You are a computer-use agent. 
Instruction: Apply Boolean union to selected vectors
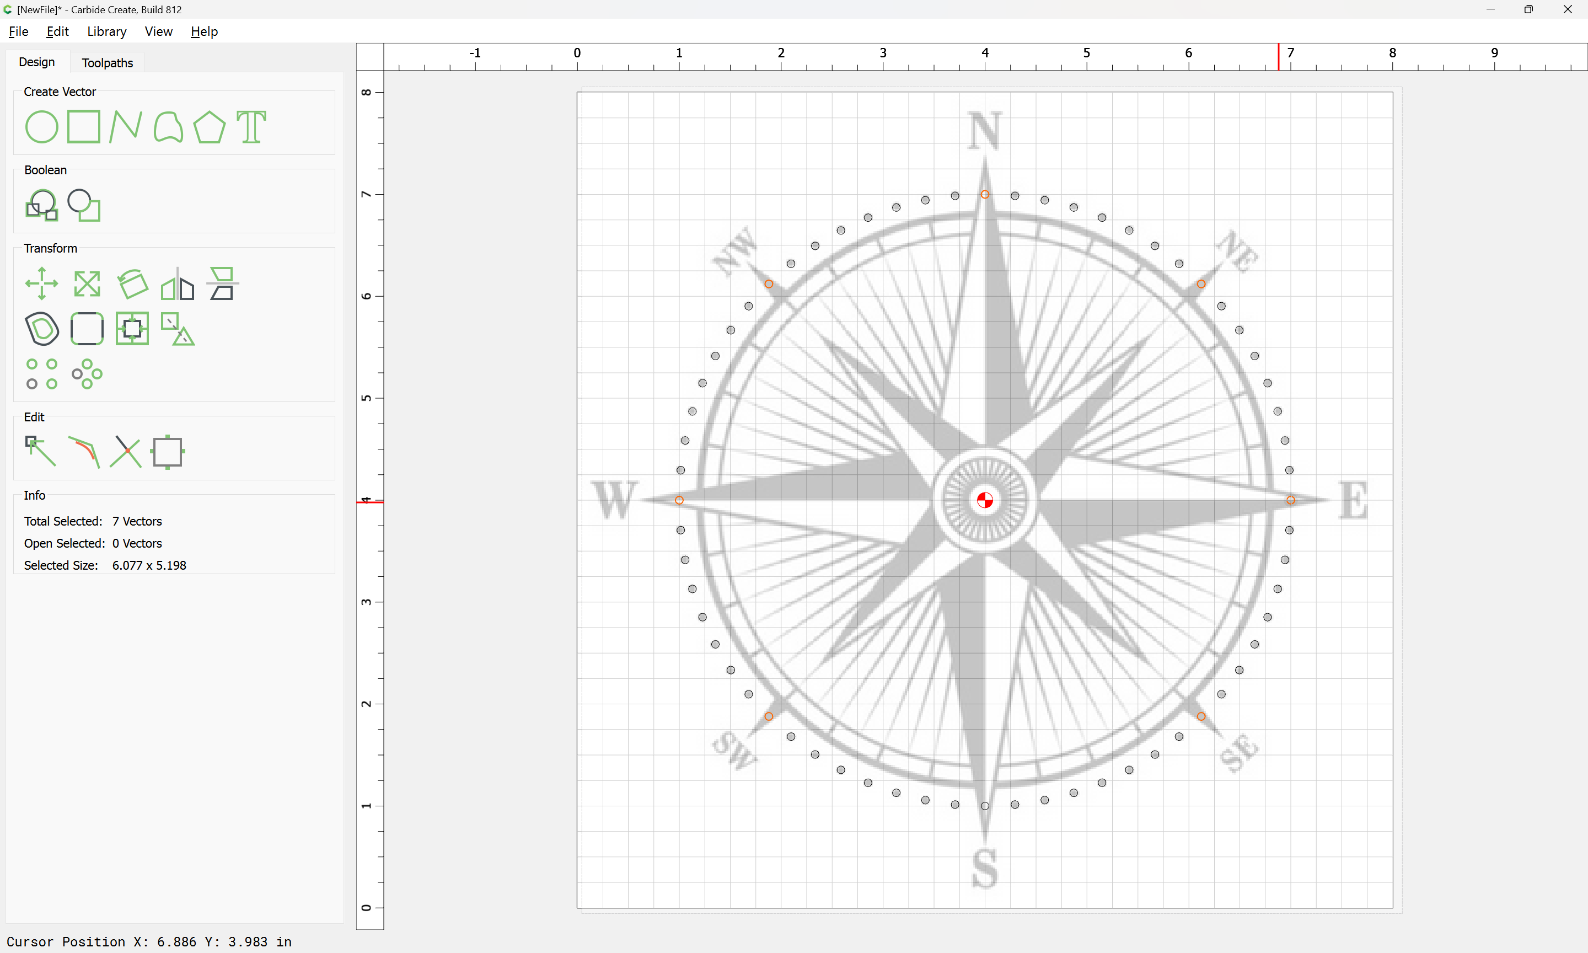[42, 206]
